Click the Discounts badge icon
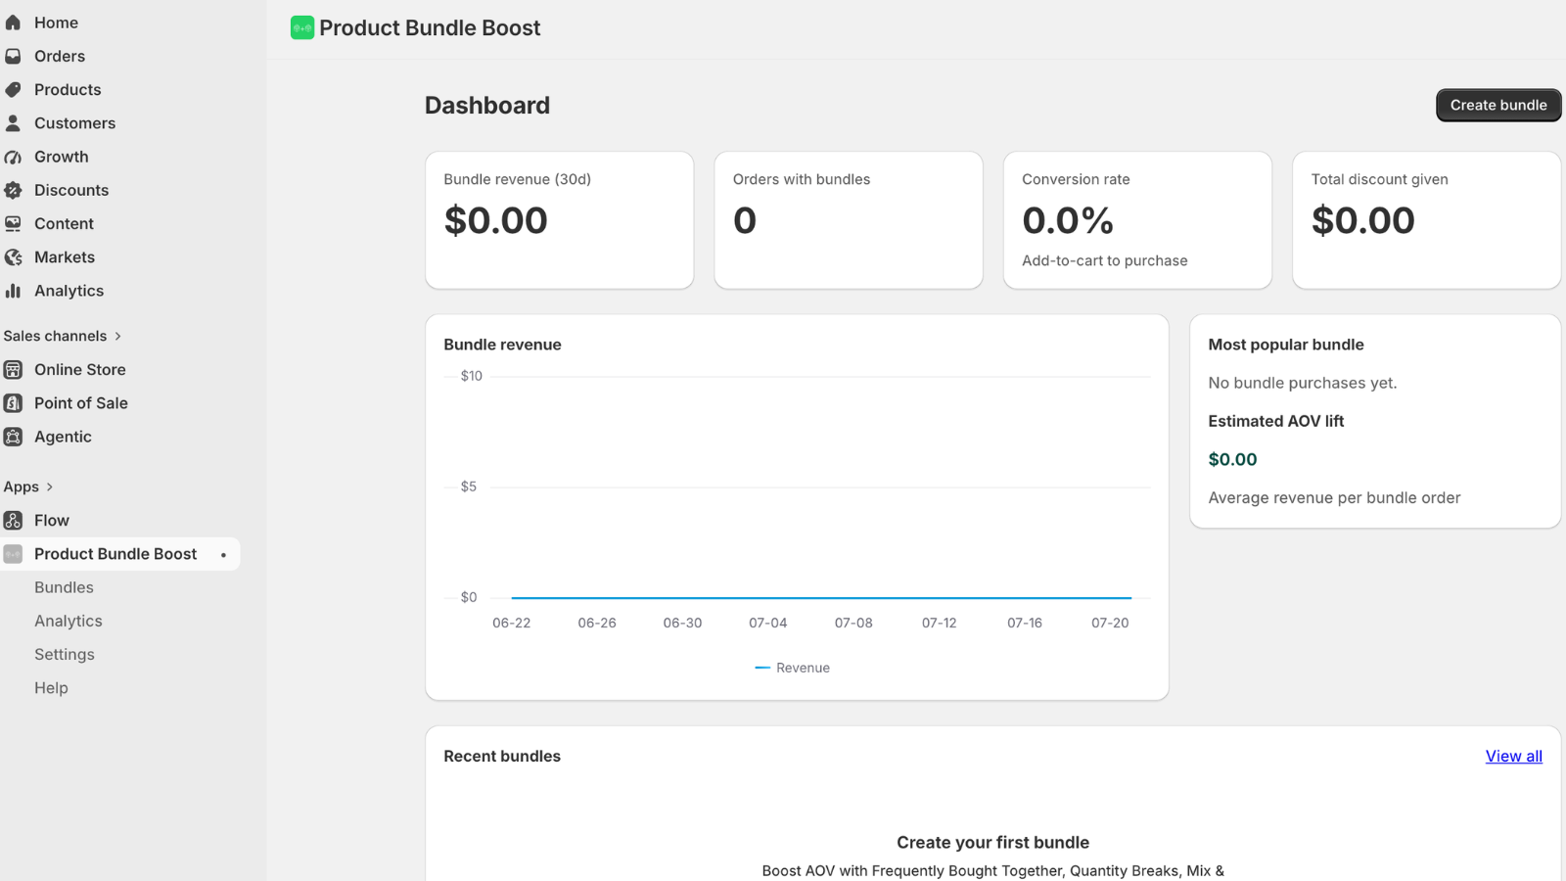Viewport: 1566px width, 881px height. pyautogui.click(x=13, y=190)
